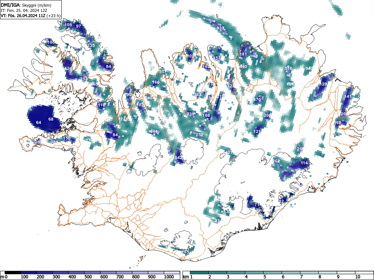Click the "142" value near the glacier
Screen dimensions: 374x280
click(179, 158)
